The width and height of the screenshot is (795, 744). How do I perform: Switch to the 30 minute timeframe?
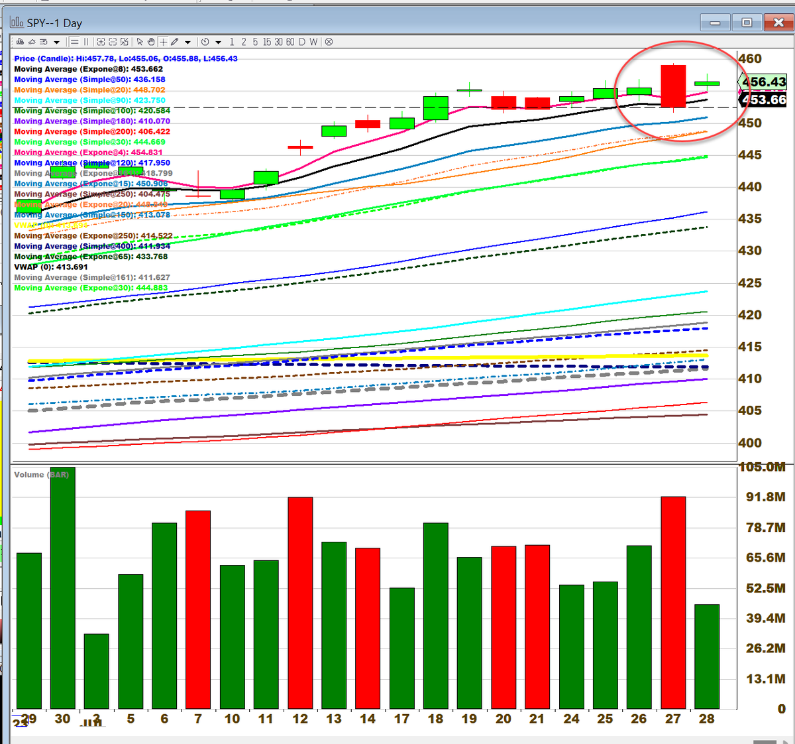pyautogui.click(x=278, y=42)
